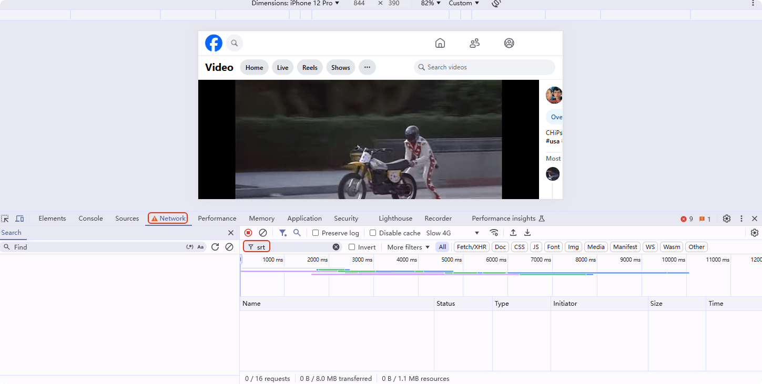Enable the Preserve log checkbox

click(x=316, y=233)
